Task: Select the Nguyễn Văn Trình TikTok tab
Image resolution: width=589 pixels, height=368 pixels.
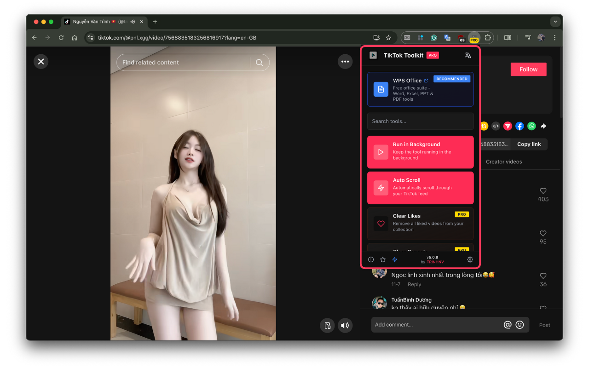Action: click(x=104, y=22)
